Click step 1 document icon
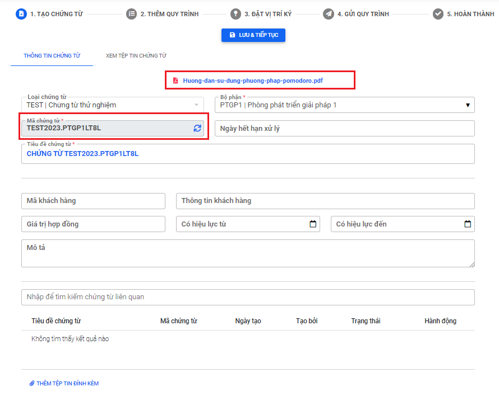 [x=21, y=13]
